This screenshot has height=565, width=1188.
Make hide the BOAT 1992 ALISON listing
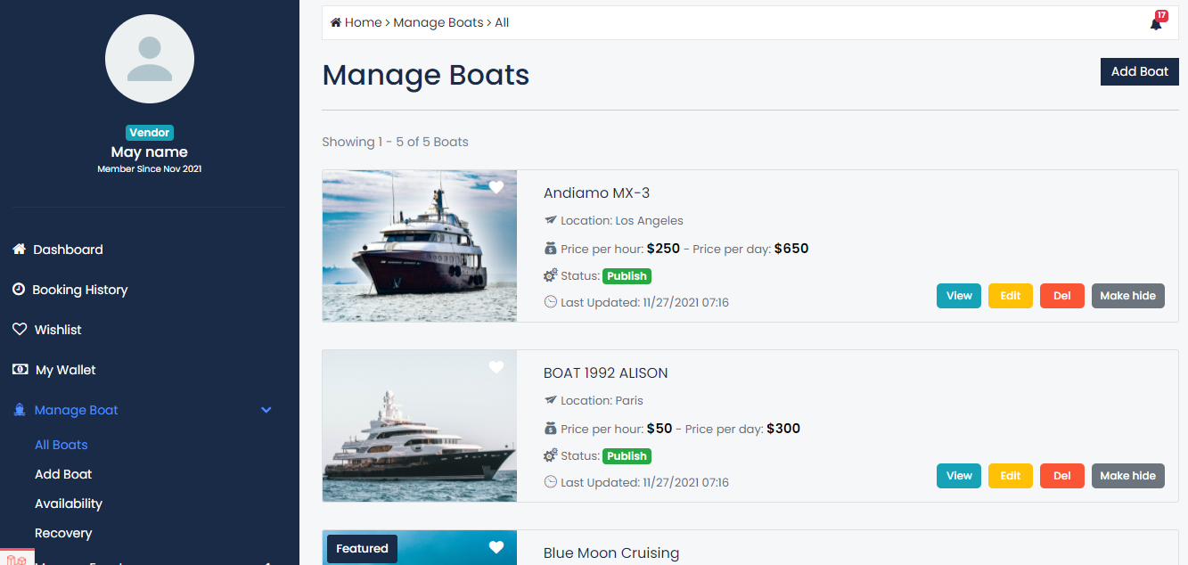pos(1127,476)
